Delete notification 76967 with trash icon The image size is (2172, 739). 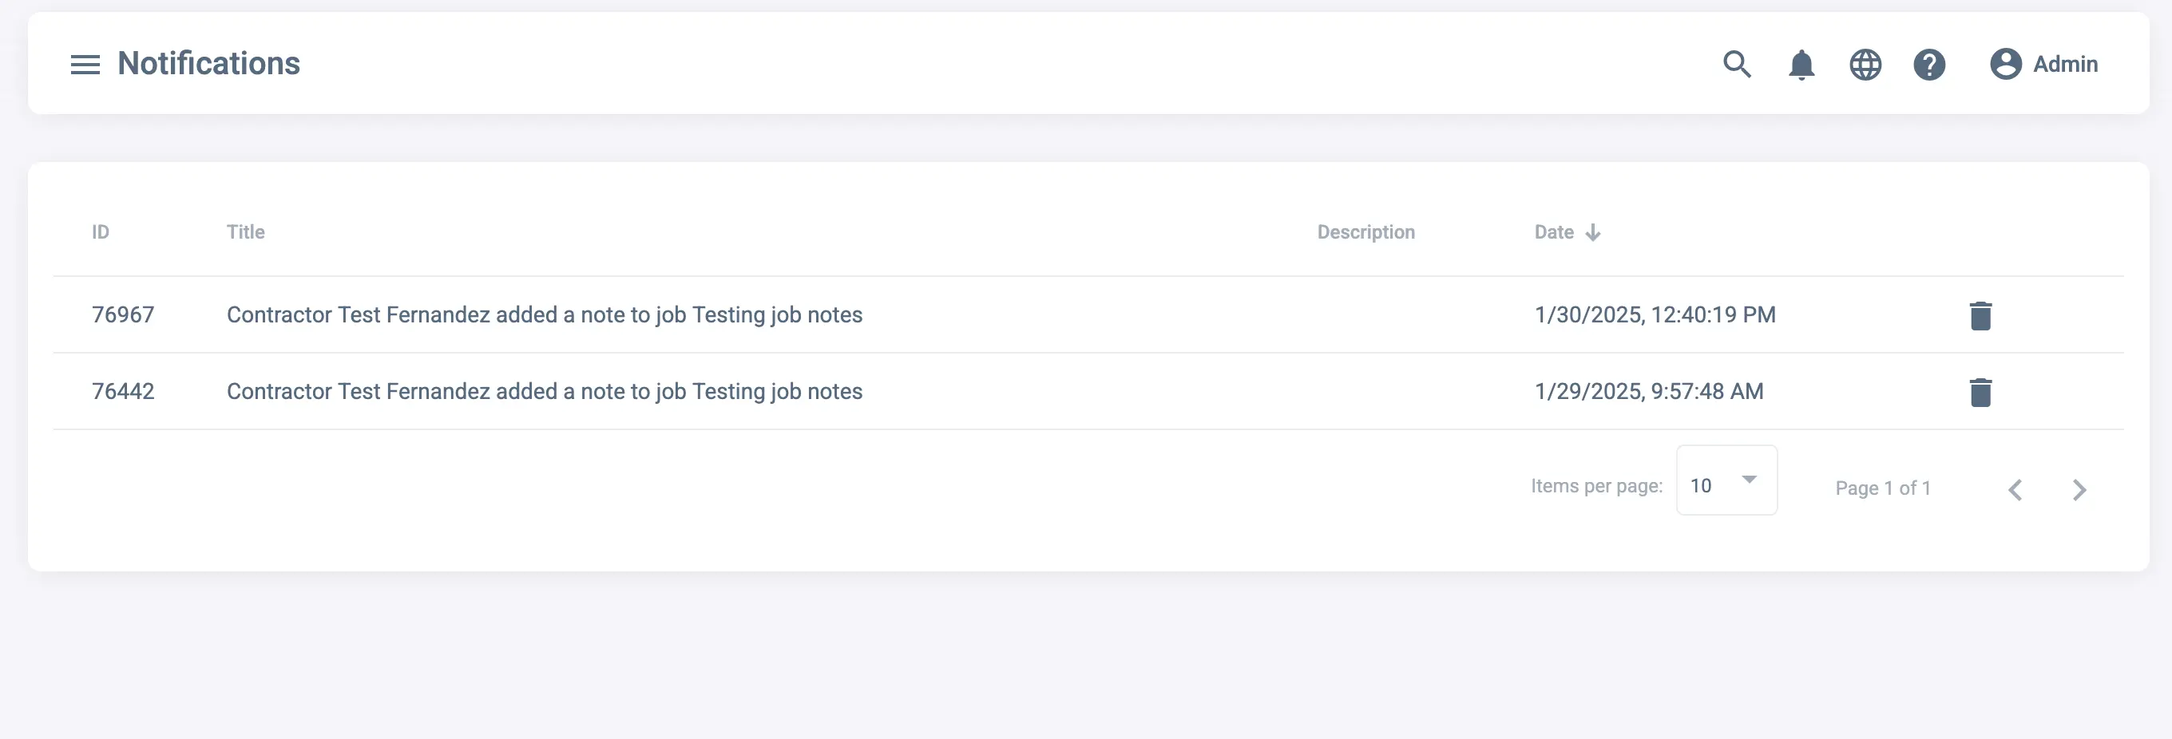(1980, 315)
